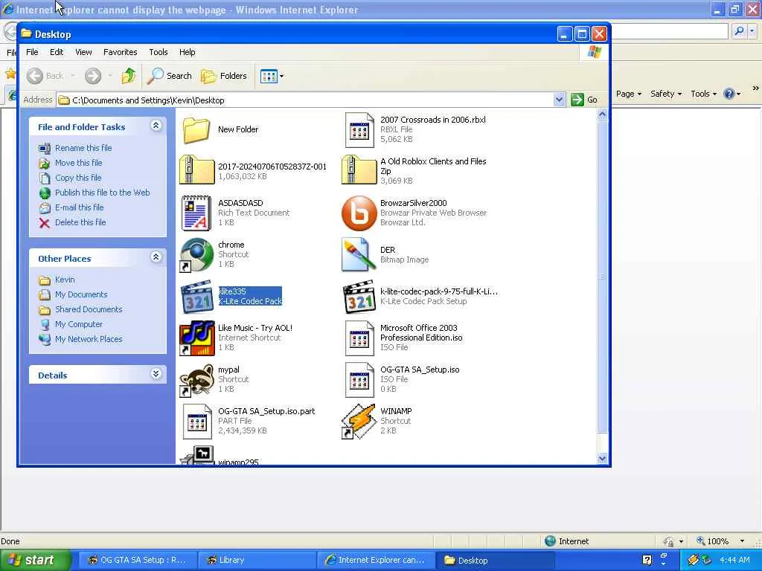This screenshot has width=762, height=571.
Task: Open the View menu in Desktop window
Action: click(83, 52)
